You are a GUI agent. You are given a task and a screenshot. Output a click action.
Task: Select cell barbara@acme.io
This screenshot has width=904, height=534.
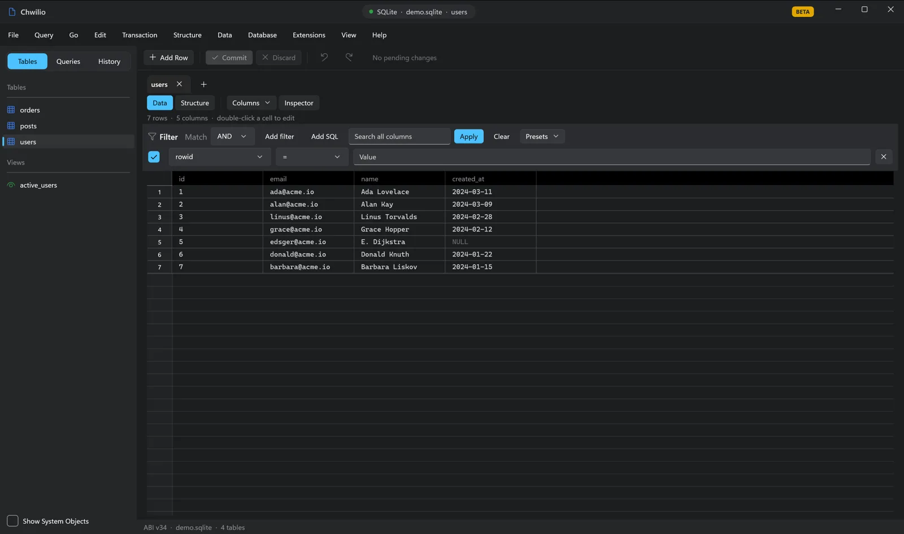308,267
